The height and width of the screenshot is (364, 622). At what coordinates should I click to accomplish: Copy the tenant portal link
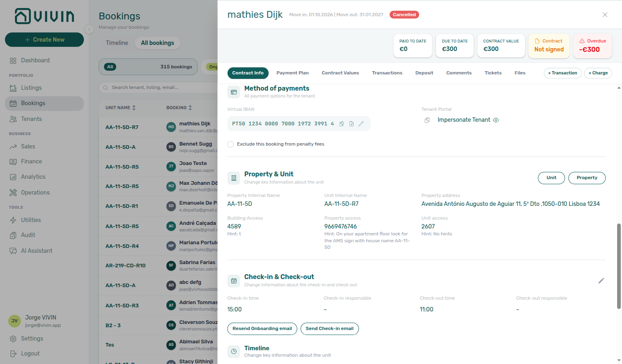(x=427, y=120)
